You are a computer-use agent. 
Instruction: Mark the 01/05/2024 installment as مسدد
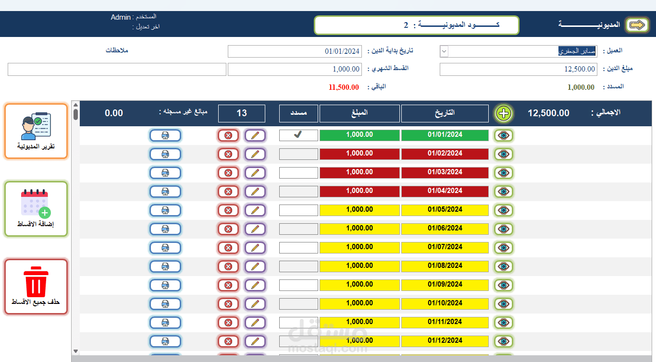(x=298, y=210)
